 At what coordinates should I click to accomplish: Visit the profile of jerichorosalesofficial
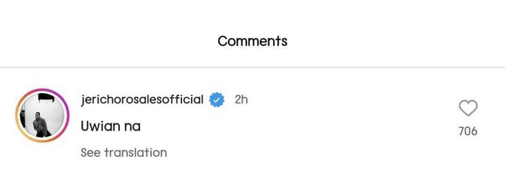coord(142,100)
